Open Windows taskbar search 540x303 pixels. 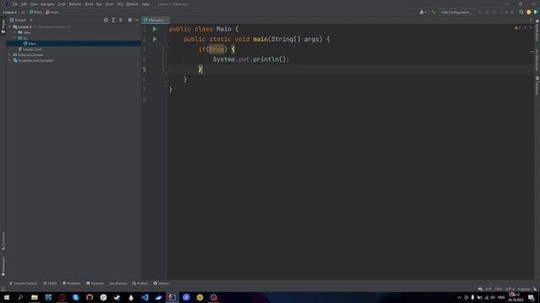point(20,297)
